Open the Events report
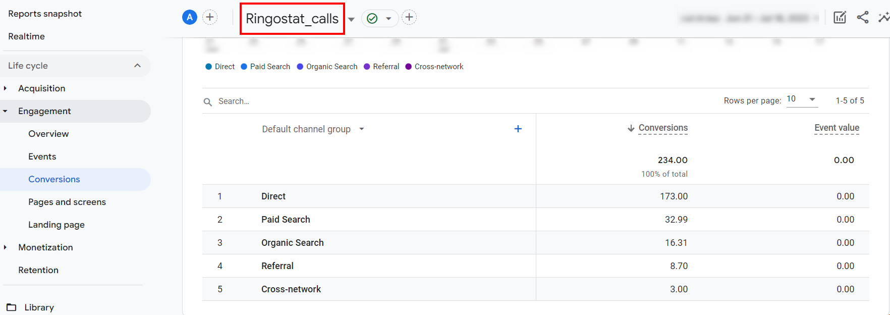Screen dimensions: 890x315 click(x=42, y=156)
